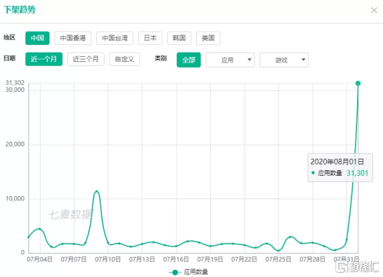Expand the 应用 category dropdown
The image size is (383, 277).
pos(230,60)
